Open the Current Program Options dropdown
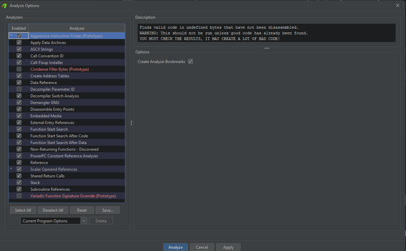 84,220
